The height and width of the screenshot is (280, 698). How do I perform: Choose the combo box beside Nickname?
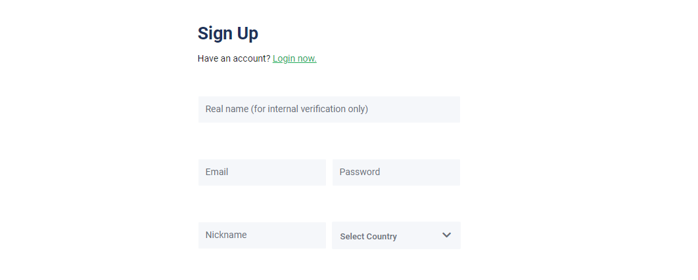pyautogui.click(x=396, y=235)
